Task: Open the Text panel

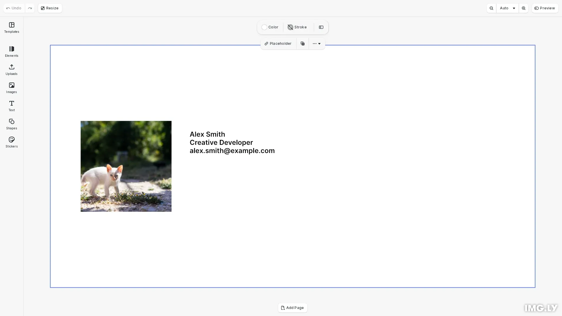Action: pos(11,106)
